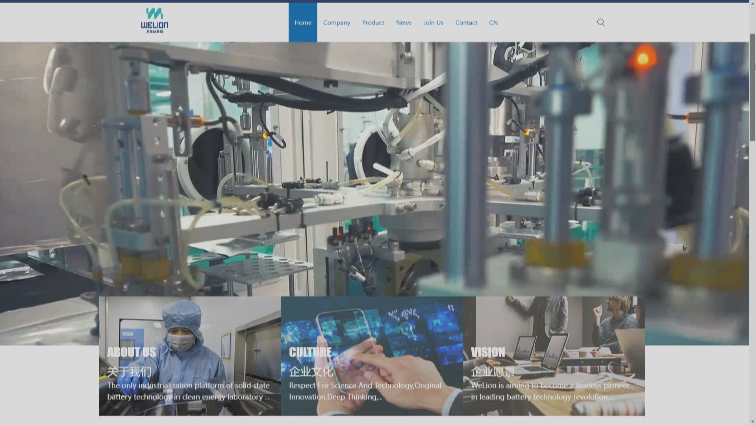
Task: Go to the Product menu item
Action: tap(373, 23)
